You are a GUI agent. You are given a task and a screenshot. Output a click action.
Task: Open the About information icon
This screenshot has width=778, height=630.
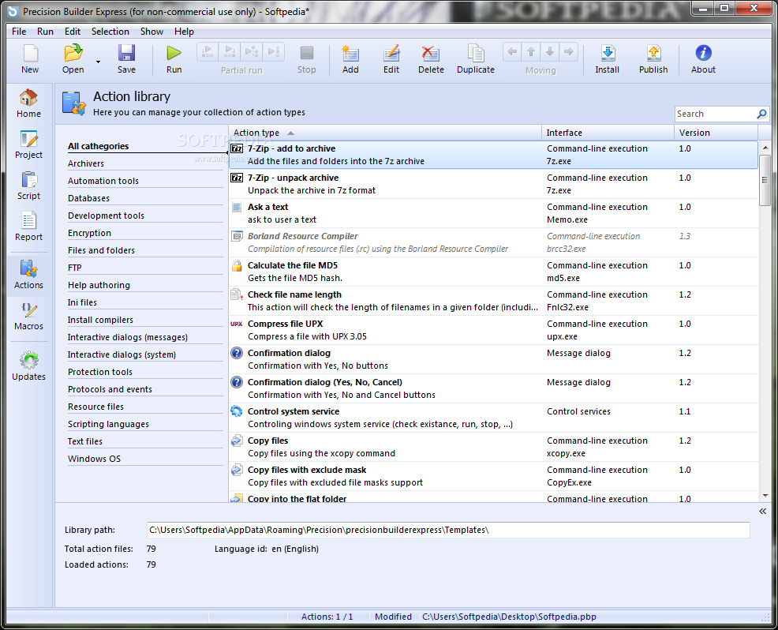tap(703, 59)
